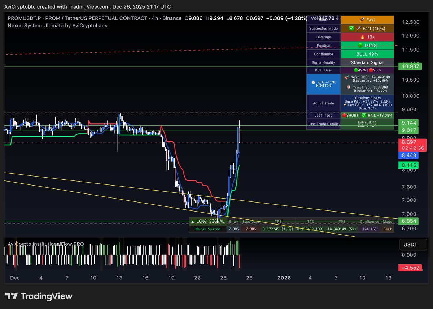Click the Fast mode cell in signal table

click(x=388, y=229)
